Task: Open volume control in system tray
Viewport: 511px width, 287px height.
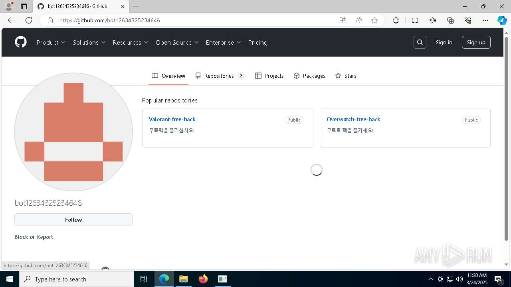Action: point(460,279)
